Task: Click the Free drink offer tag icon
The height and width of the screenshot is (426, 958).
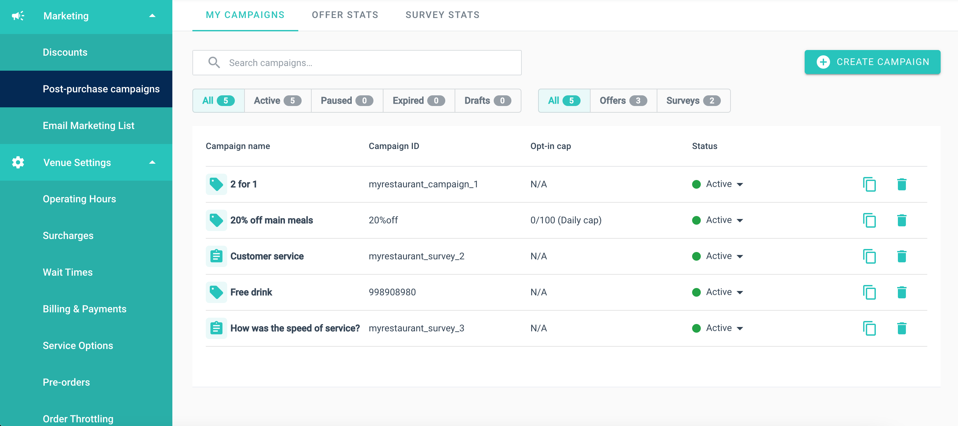Action: [x=216, y=292]
